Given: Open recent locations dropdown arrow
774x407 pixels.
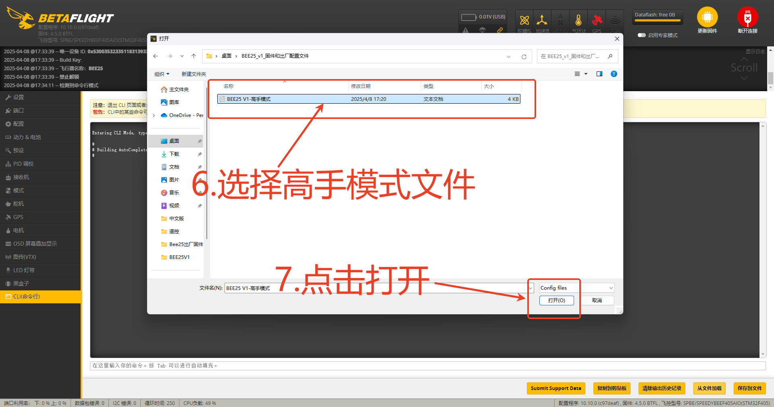Looking at the screenshot, I should tap(182, 56).
